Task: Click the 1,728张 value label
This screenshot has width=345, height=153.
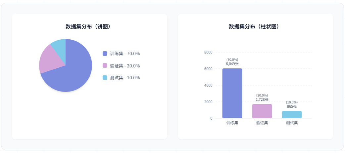Action: (x=262, y=99)
